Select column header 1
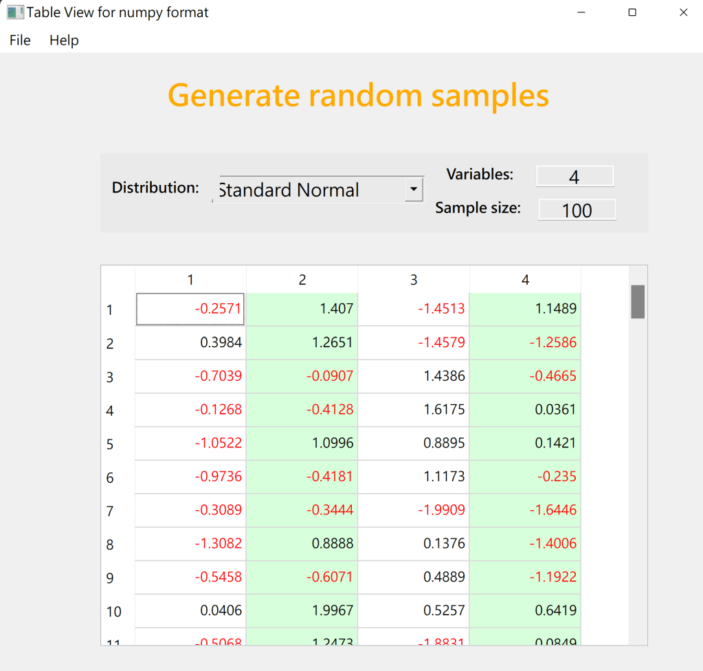The height and width of the screenshot is (671, 703). (x=190, y=280)
